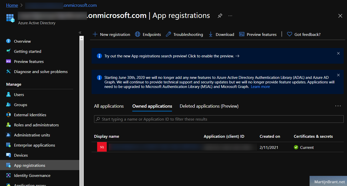Click the Preview features toolbar icon
Viewport: 347px width, 186px height.
pos(242,34)
